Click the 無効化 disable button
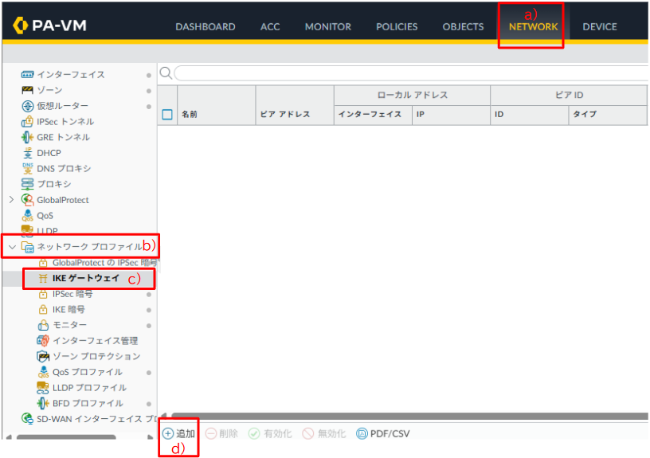Viewport: 650px width, 458px height. point(323,433)
